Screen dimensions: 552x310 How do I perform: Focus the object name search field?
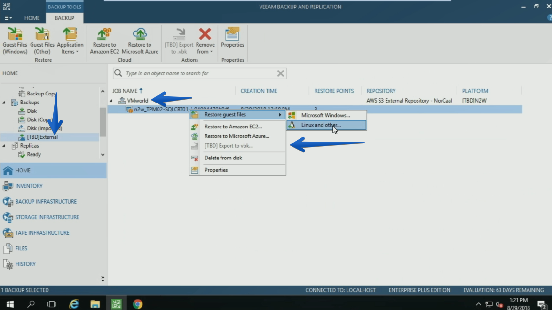tap(200, 73)
